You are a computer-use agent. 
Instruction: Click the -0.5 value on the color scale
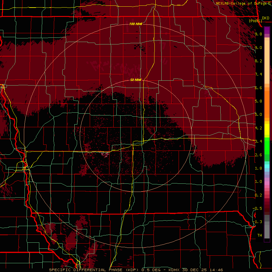tap(257, 209)
